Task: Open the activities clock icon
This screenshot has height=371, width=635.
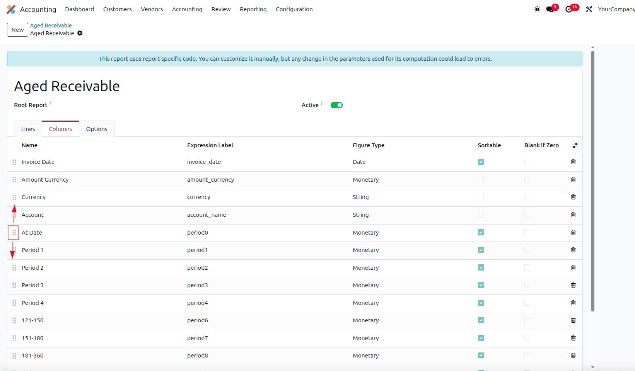Action: (x=569, y=9)
